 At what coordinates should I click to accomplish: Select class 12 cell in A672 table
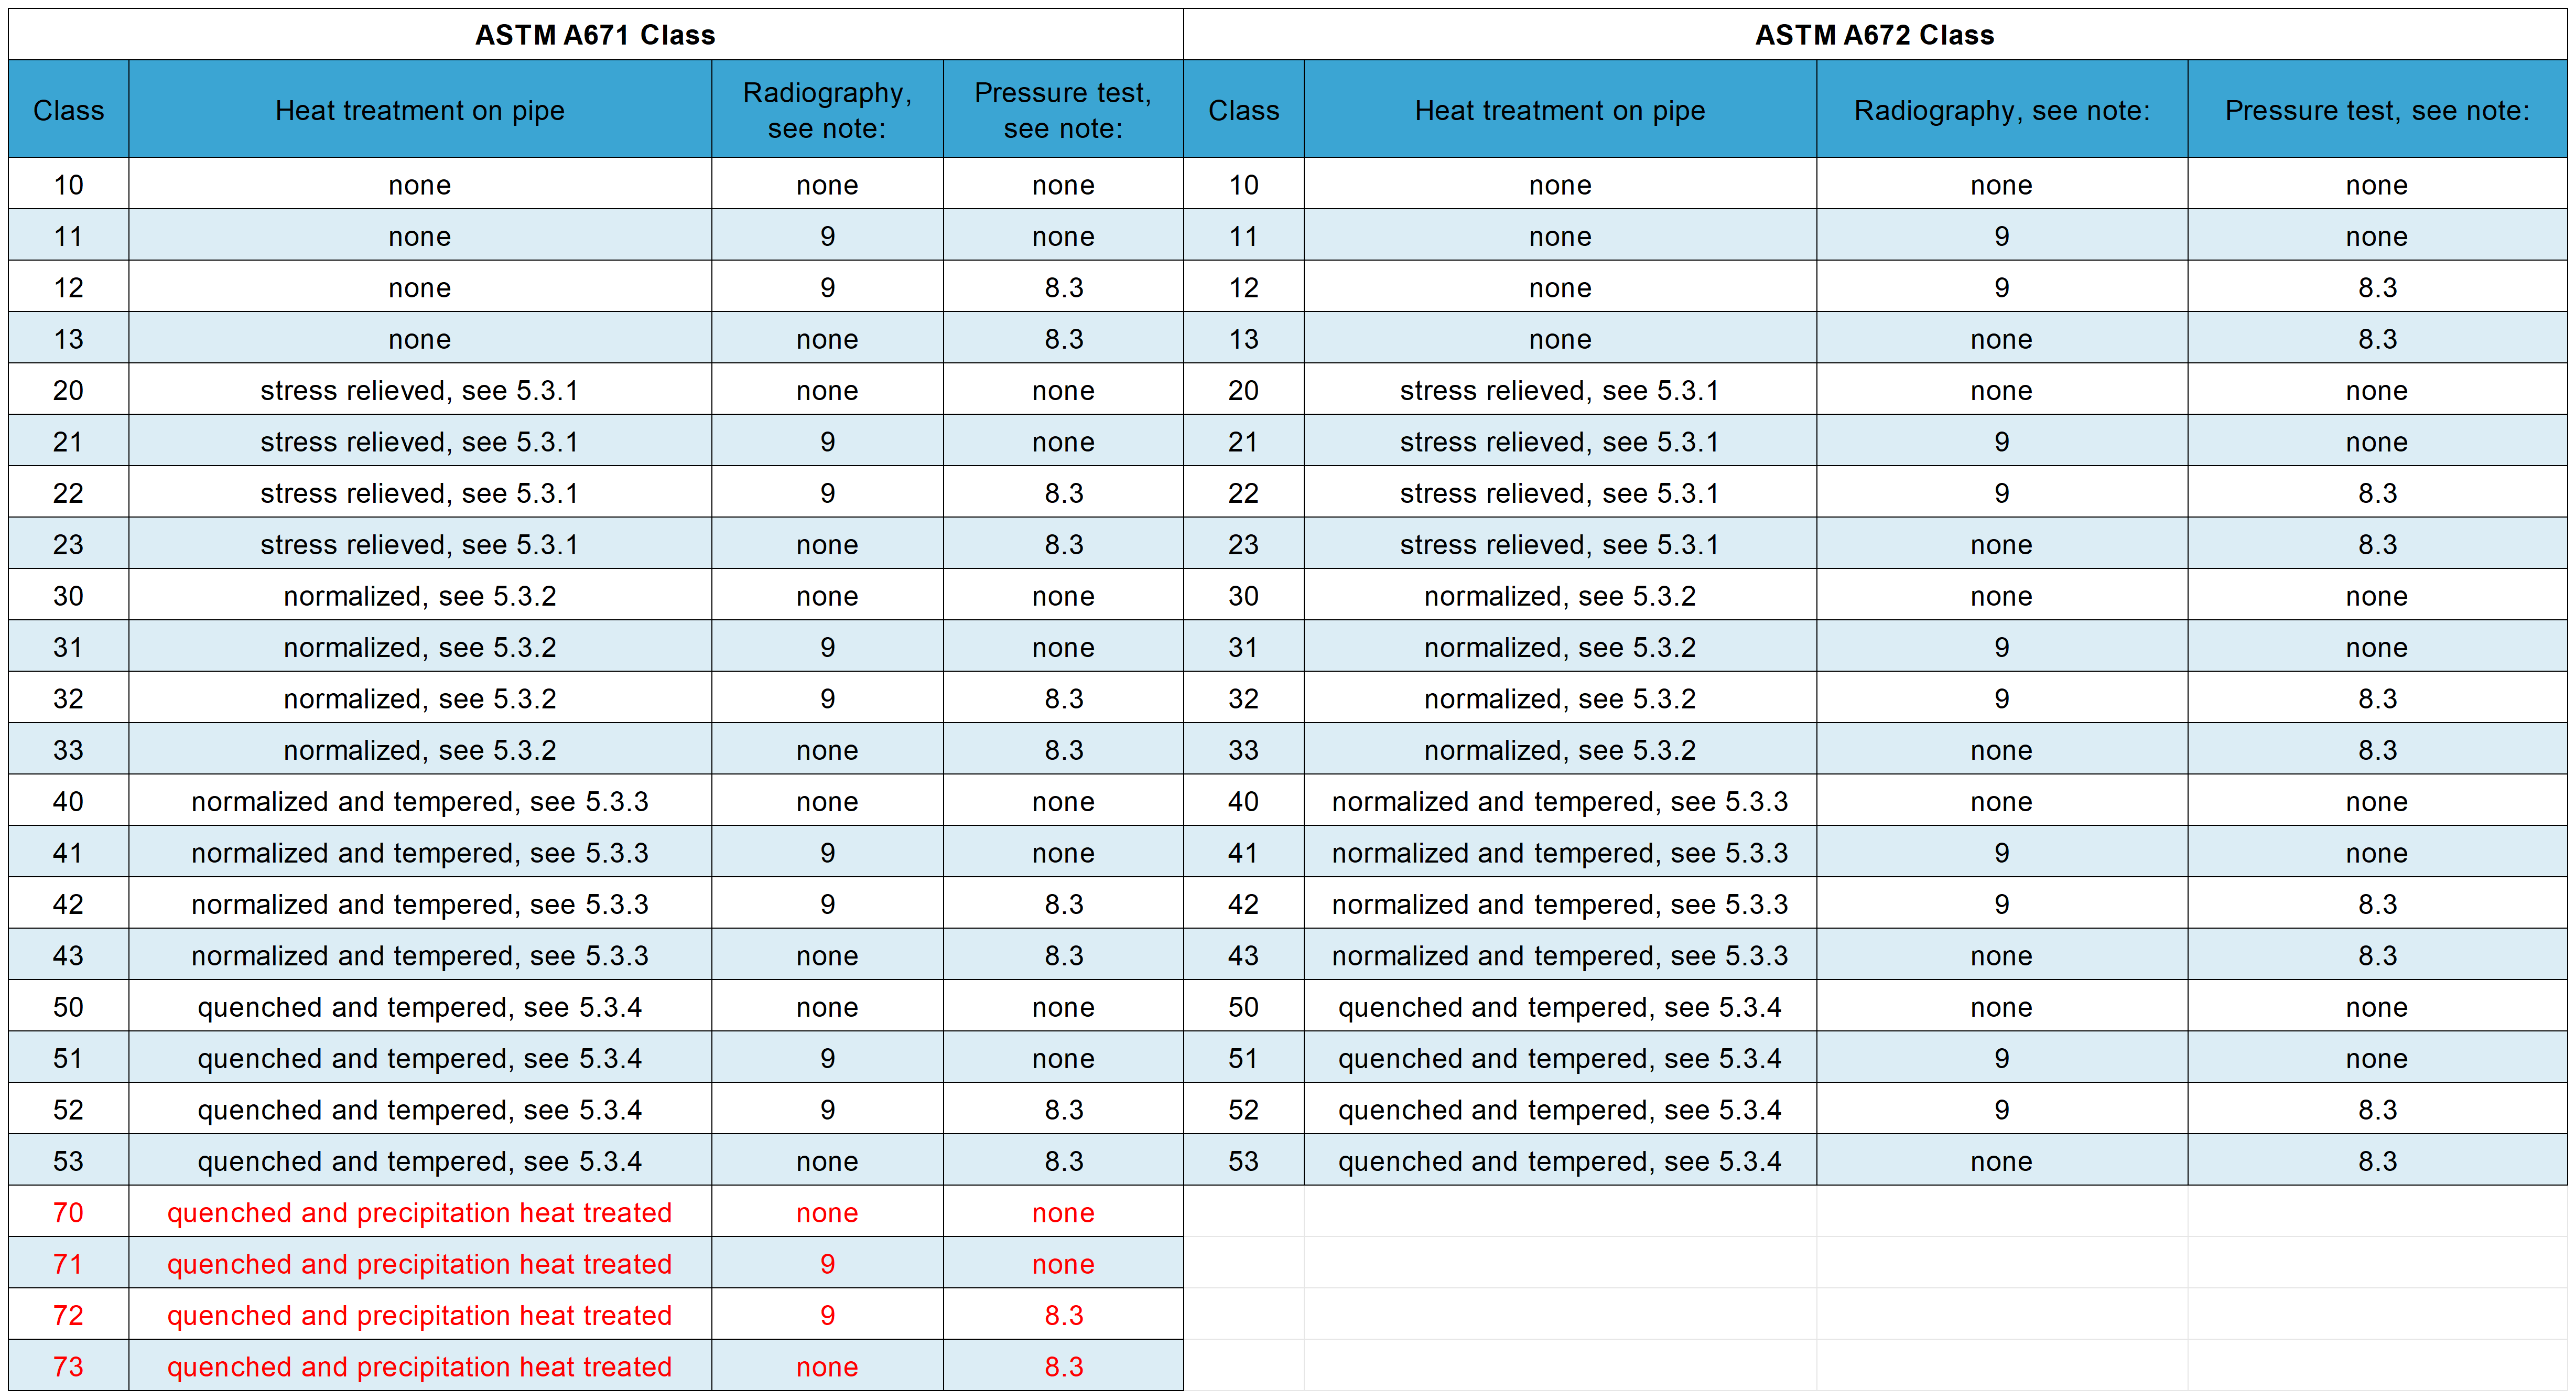pyautogui.click(x=1244, y=287)
